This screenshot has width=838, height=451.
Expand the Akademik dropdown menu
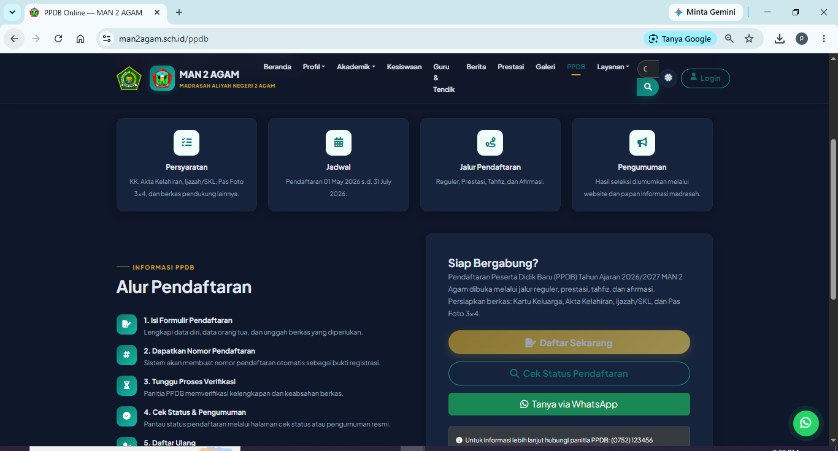click(x=356, y=67)
